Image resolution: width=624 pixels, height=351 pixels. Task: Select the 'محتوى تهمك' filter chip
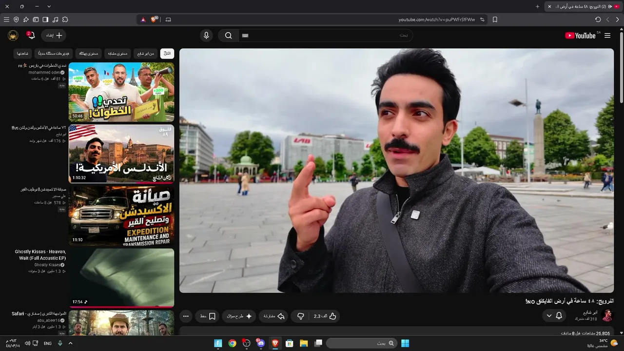pyautogui.click(x=89, y=53)
